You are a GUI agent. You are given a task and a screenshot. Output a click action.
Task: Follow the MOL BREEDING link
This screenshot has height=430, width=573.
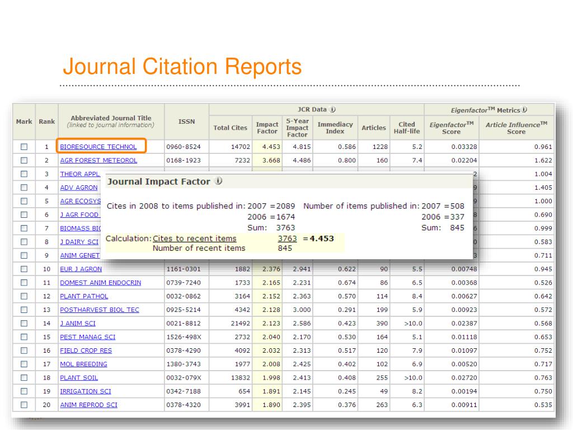pos(84,364)
